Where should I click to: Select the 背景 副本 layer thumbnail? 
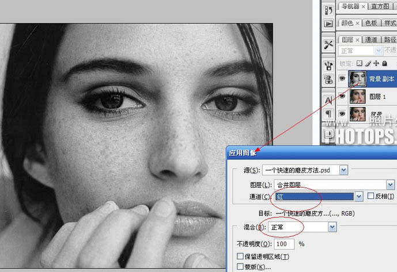[x=357, y=79]
